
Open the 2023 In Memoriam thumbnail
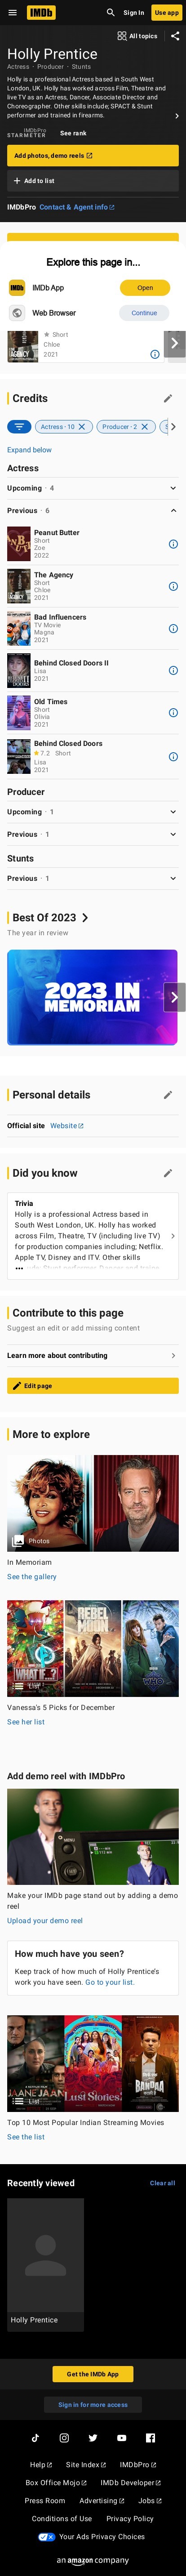[x=92, y=997]
